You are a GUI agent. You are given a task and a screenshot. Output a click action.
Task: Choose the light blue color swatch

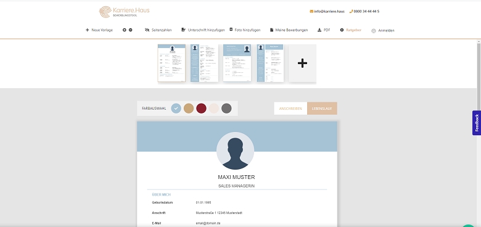(x=176, y=109)
